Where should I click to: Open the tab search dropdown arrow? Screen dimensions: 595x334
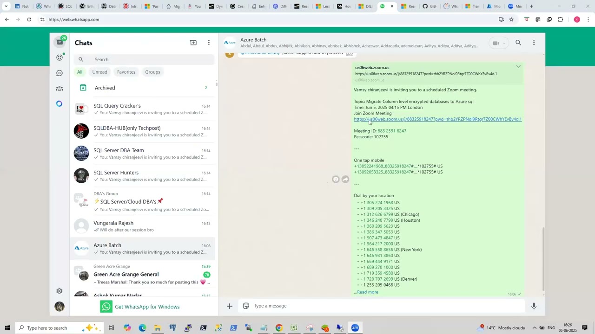[x=6, y=6]
